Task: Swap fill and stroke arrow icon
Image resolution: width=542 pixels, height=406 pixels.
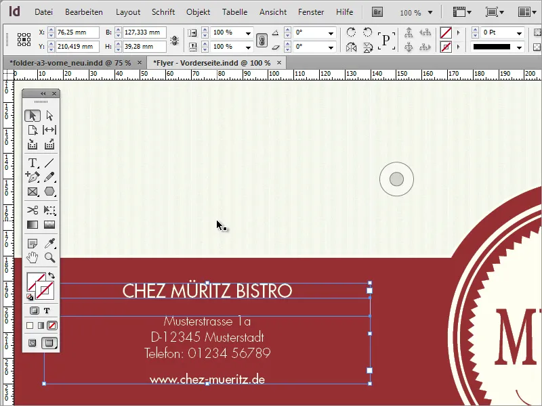Action: click(x=51, y=275)
